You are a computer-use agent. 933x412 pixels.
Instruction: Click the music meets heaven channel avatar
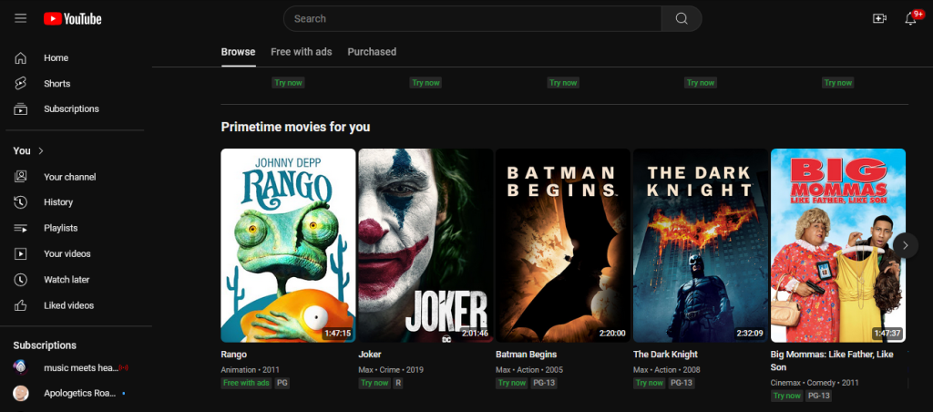click(21, 367)
